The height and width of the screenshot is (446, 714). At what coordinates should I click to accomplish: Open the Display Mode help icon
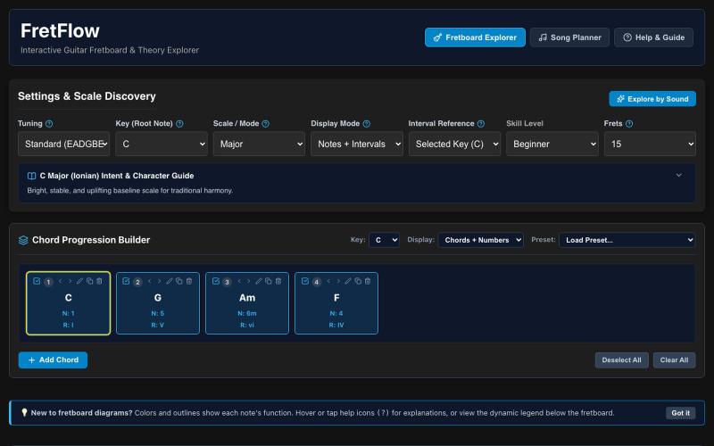tap(367, 124)
